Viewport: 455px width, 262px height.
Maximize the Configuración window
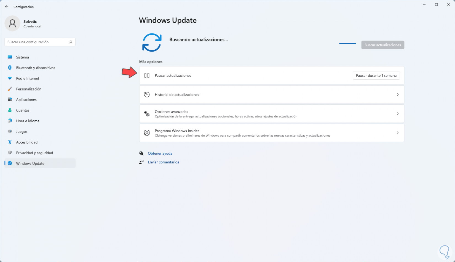437,4
